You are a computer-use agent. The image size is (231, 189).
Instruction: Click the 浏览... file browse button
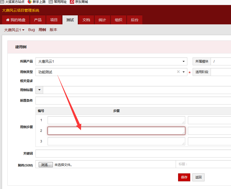click(46, 165)
